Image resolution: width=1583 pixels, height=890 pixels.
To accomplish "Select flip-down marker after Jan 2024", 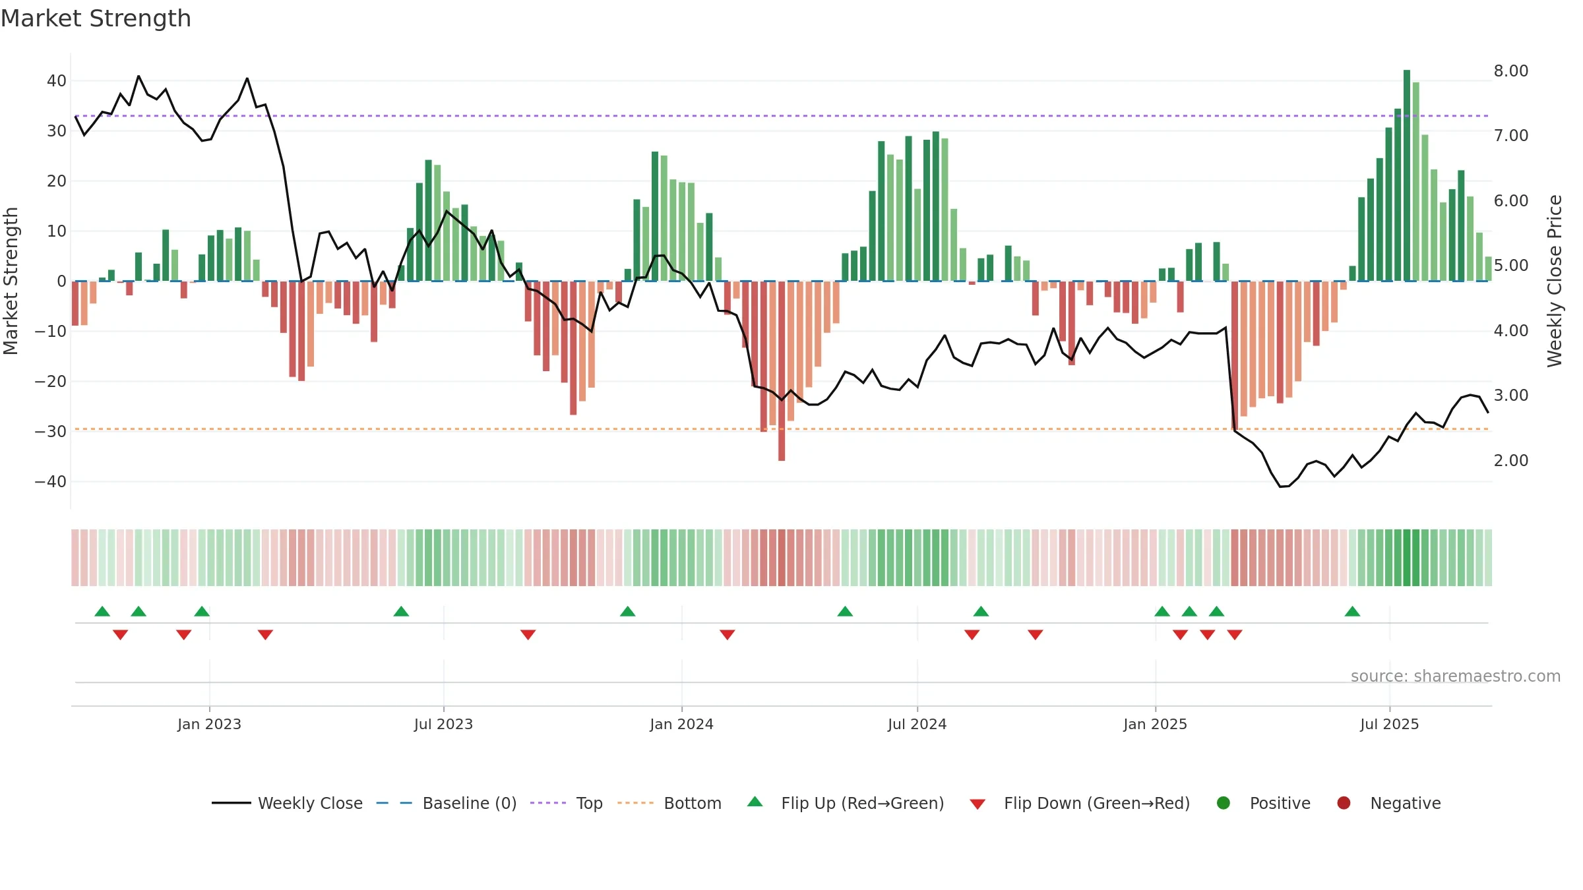I will (x=728, y=635).
